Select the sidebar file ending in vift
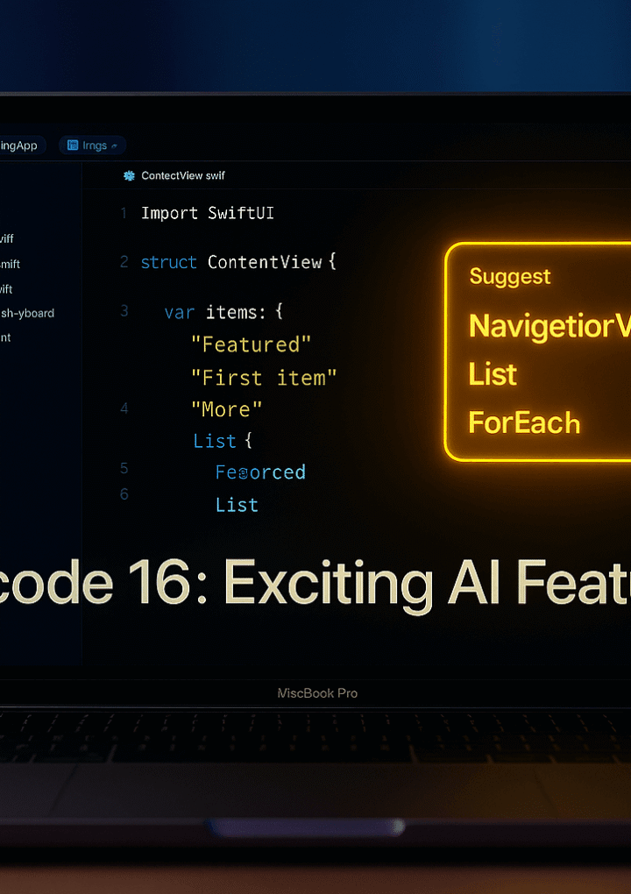The height and width of the screenshot is (894, 631). (x=6, y=289)
